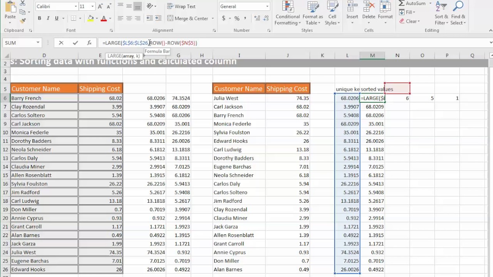Open AutoSum dropdown arrow
Image resolution: width=493 pixels, height=277 pixels.
coord(431,3)
